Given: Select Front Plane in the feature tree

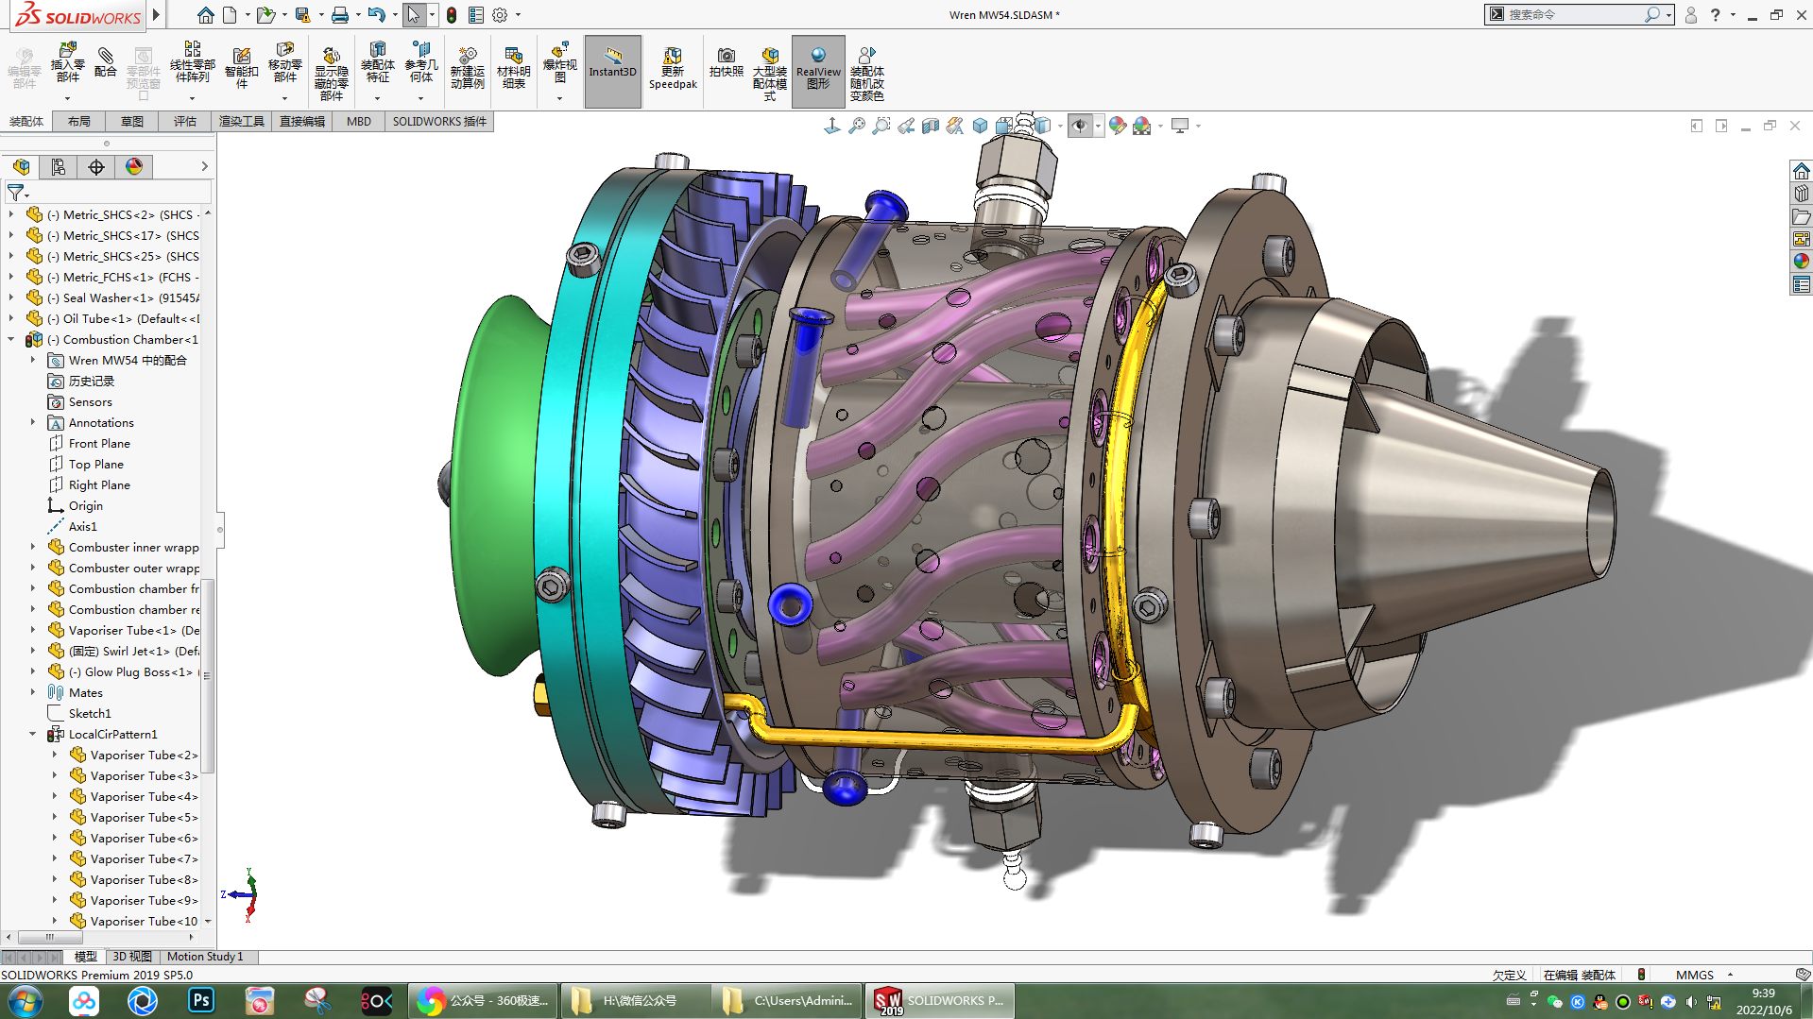Looking at the screenshot, I should [x=99, y=444].
